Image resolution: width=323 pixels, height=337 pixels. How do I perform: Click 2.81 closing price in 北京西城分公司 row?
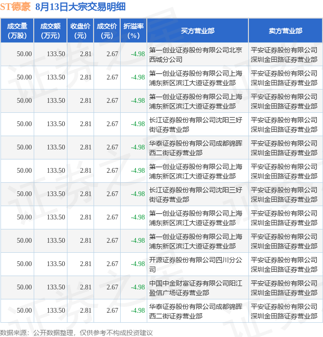(x=85, y=54)
